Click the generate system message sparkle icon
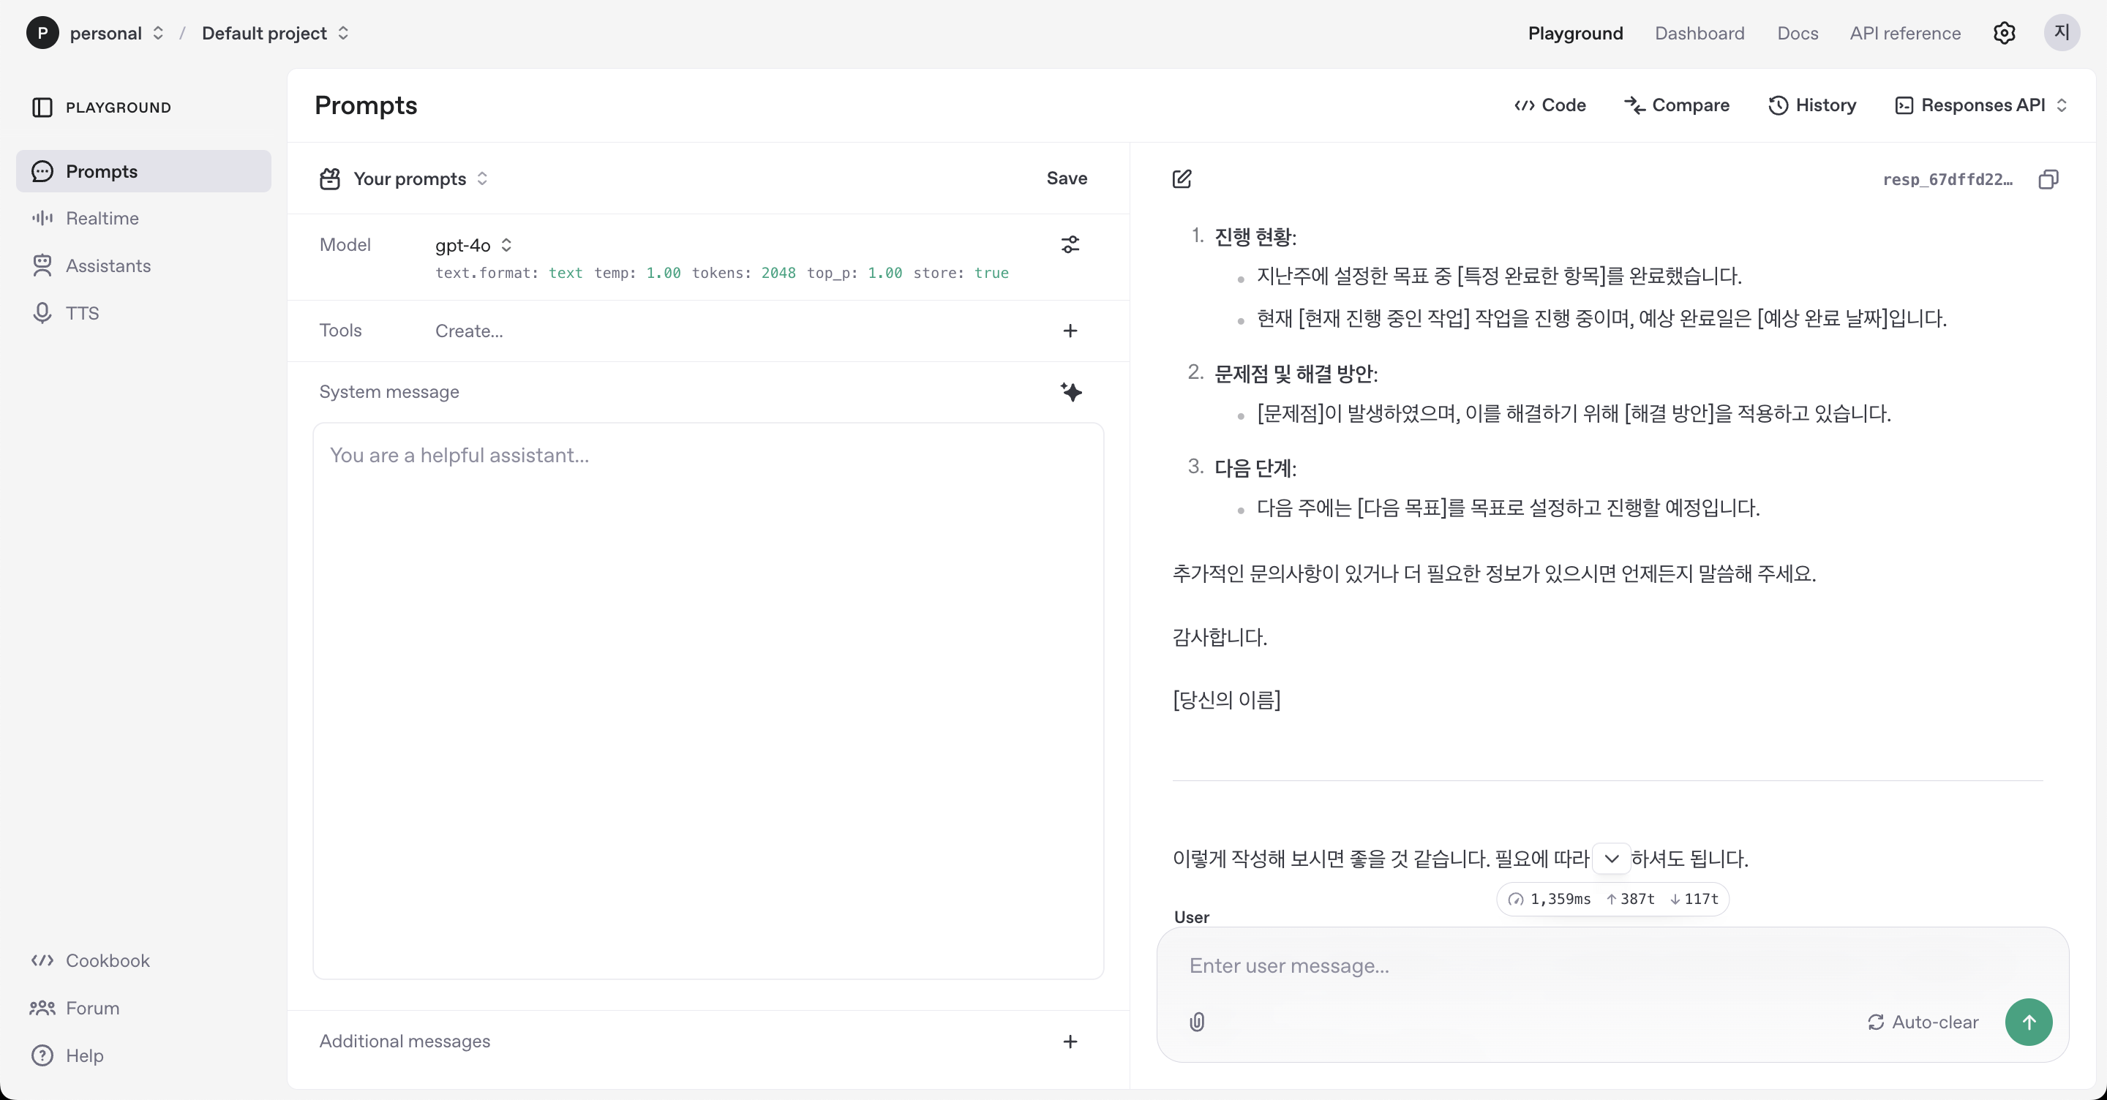Screen dimensions: 2107x1100 point(1070,392)
